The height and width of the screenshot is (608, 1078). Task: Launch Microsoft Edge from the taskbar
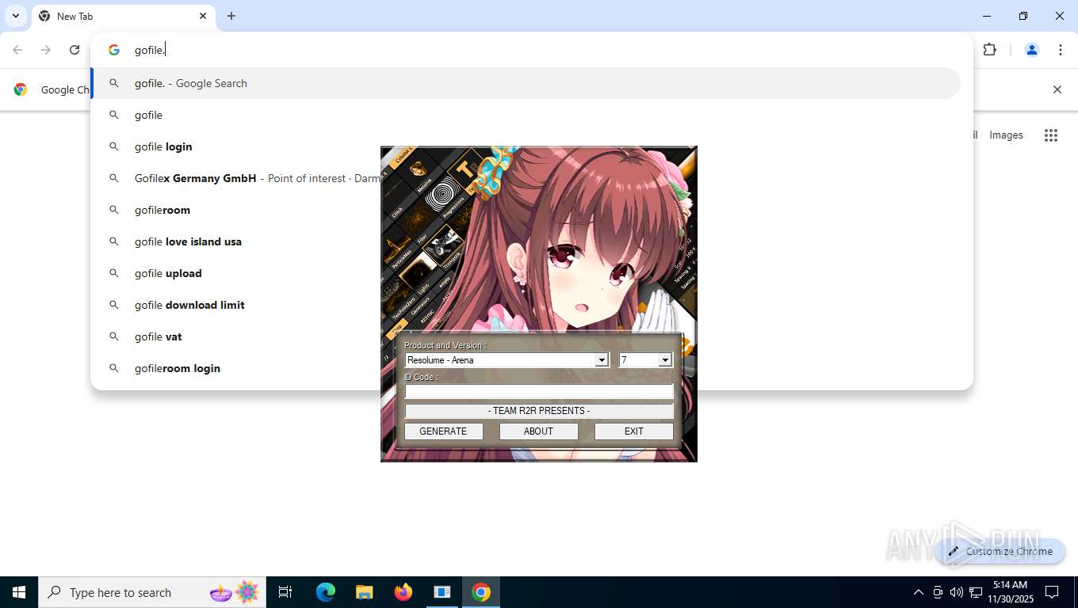326,592
